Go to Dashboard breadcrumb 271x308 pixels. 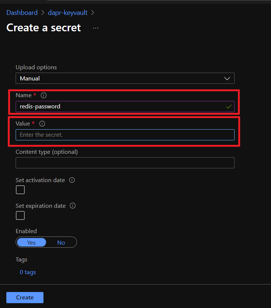tap(22, 13)
